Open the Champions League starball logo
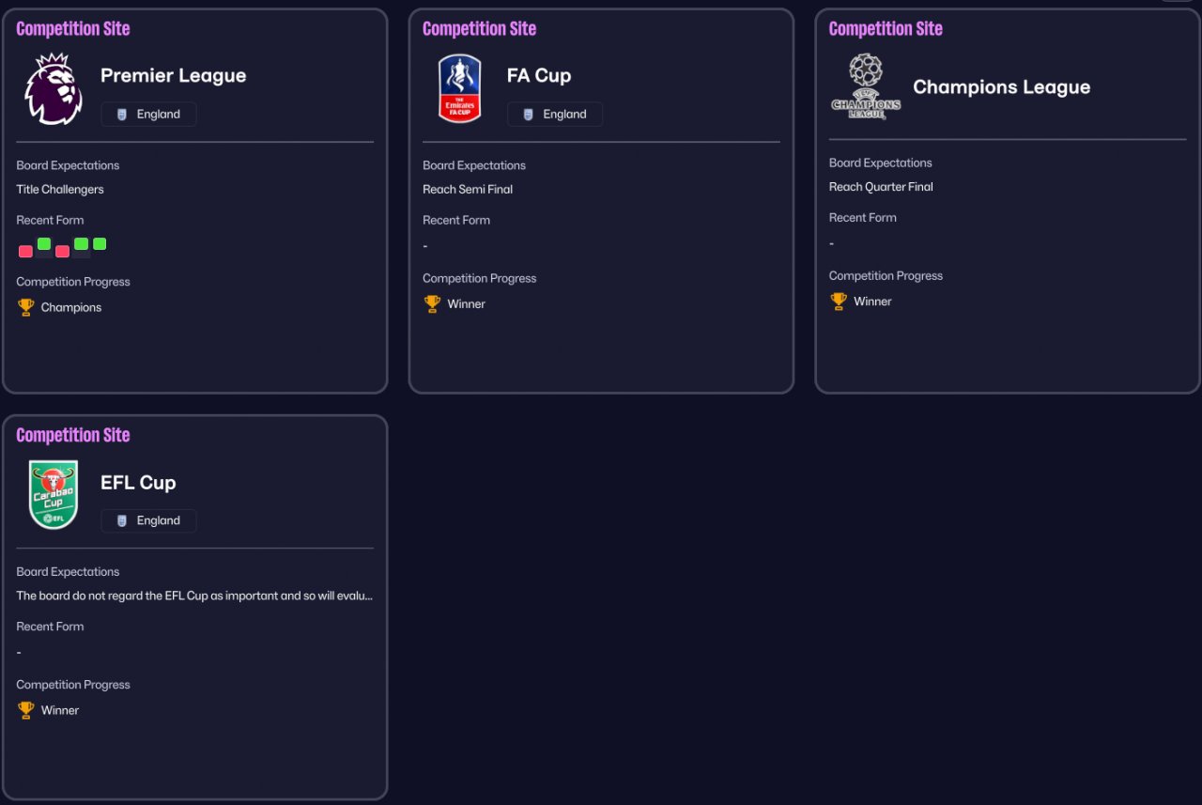Screen dimensions: 1202x805 pos(865,86)
